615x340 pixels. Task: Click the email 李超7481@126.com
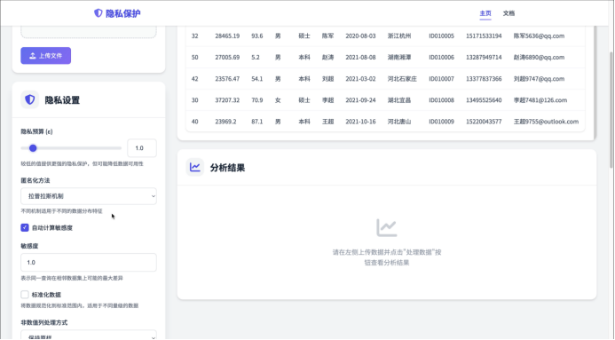coord(540,100)
